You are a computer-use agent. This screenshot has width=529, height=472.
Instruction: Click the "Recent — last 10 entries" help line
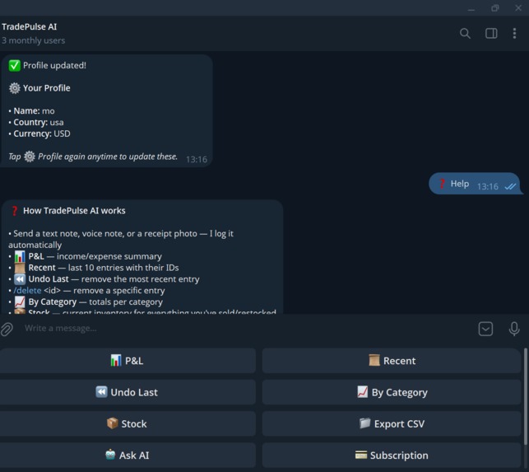coord(94,268)
